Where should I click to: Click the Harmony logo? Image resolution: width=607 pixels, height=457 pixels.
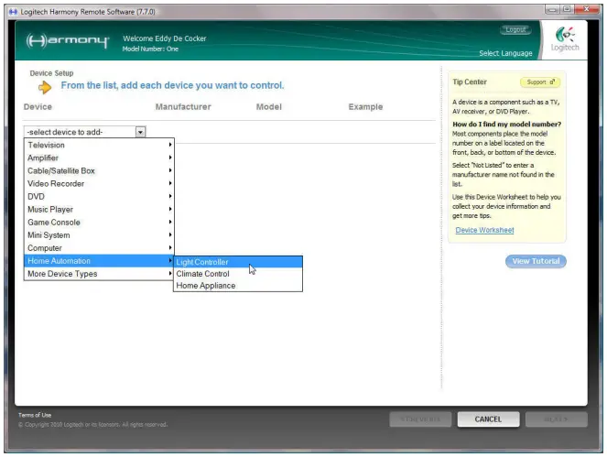(x=68, y=40)
